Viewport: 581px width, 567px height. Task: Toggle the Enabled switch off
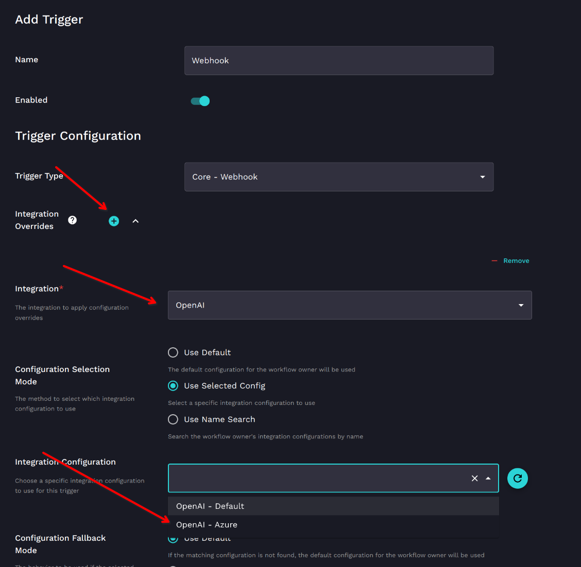coord(200,101)
